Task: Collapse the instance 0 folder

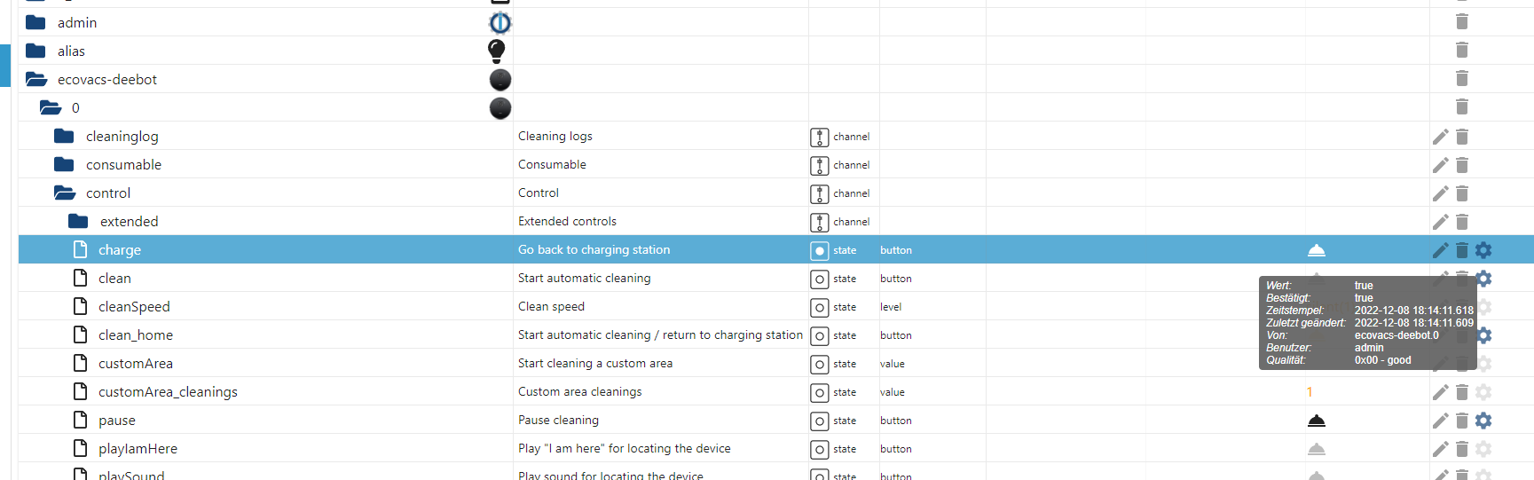Action: pos(51,107)
